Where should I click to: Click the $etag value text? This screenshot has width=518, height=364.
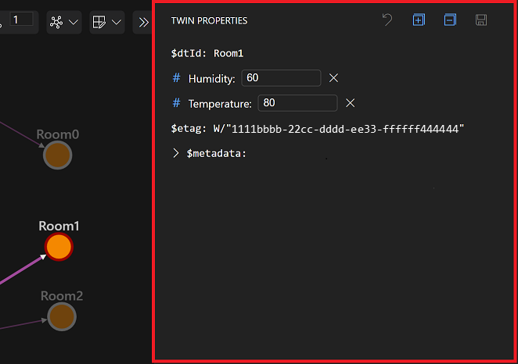pos(339,128)
